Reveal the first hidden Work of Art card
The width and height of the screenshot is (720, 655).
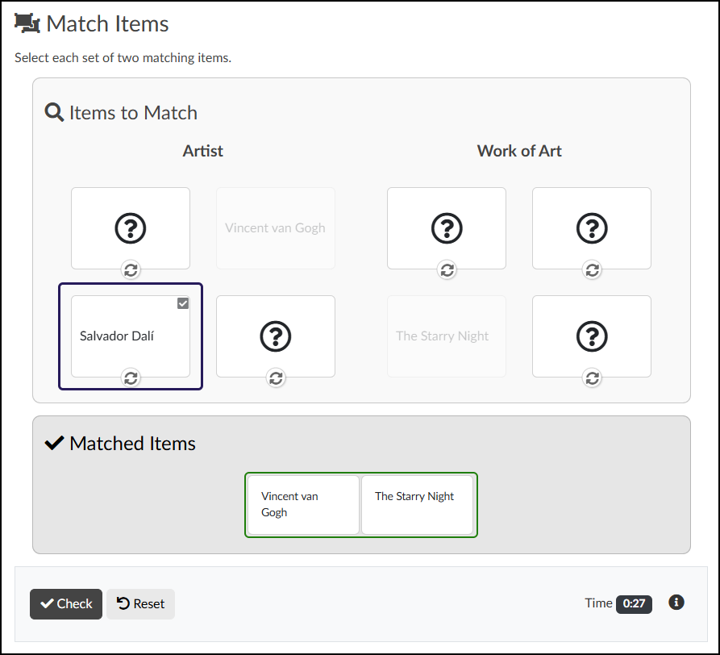click(x=447, y=227)
